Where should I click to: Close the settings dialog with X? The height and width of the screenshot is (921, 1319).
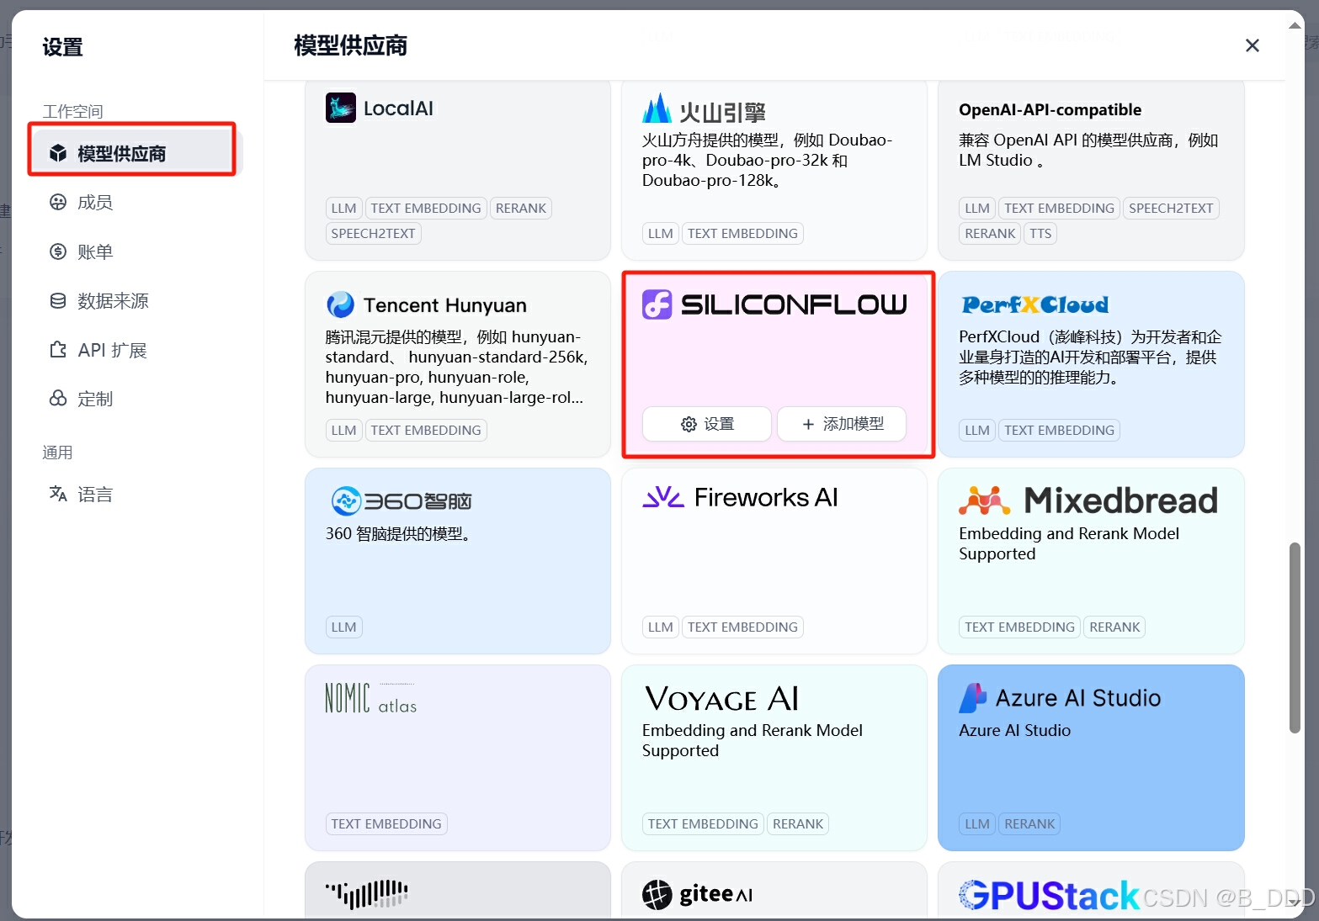pyautogui.click(x=1253, y=45)
